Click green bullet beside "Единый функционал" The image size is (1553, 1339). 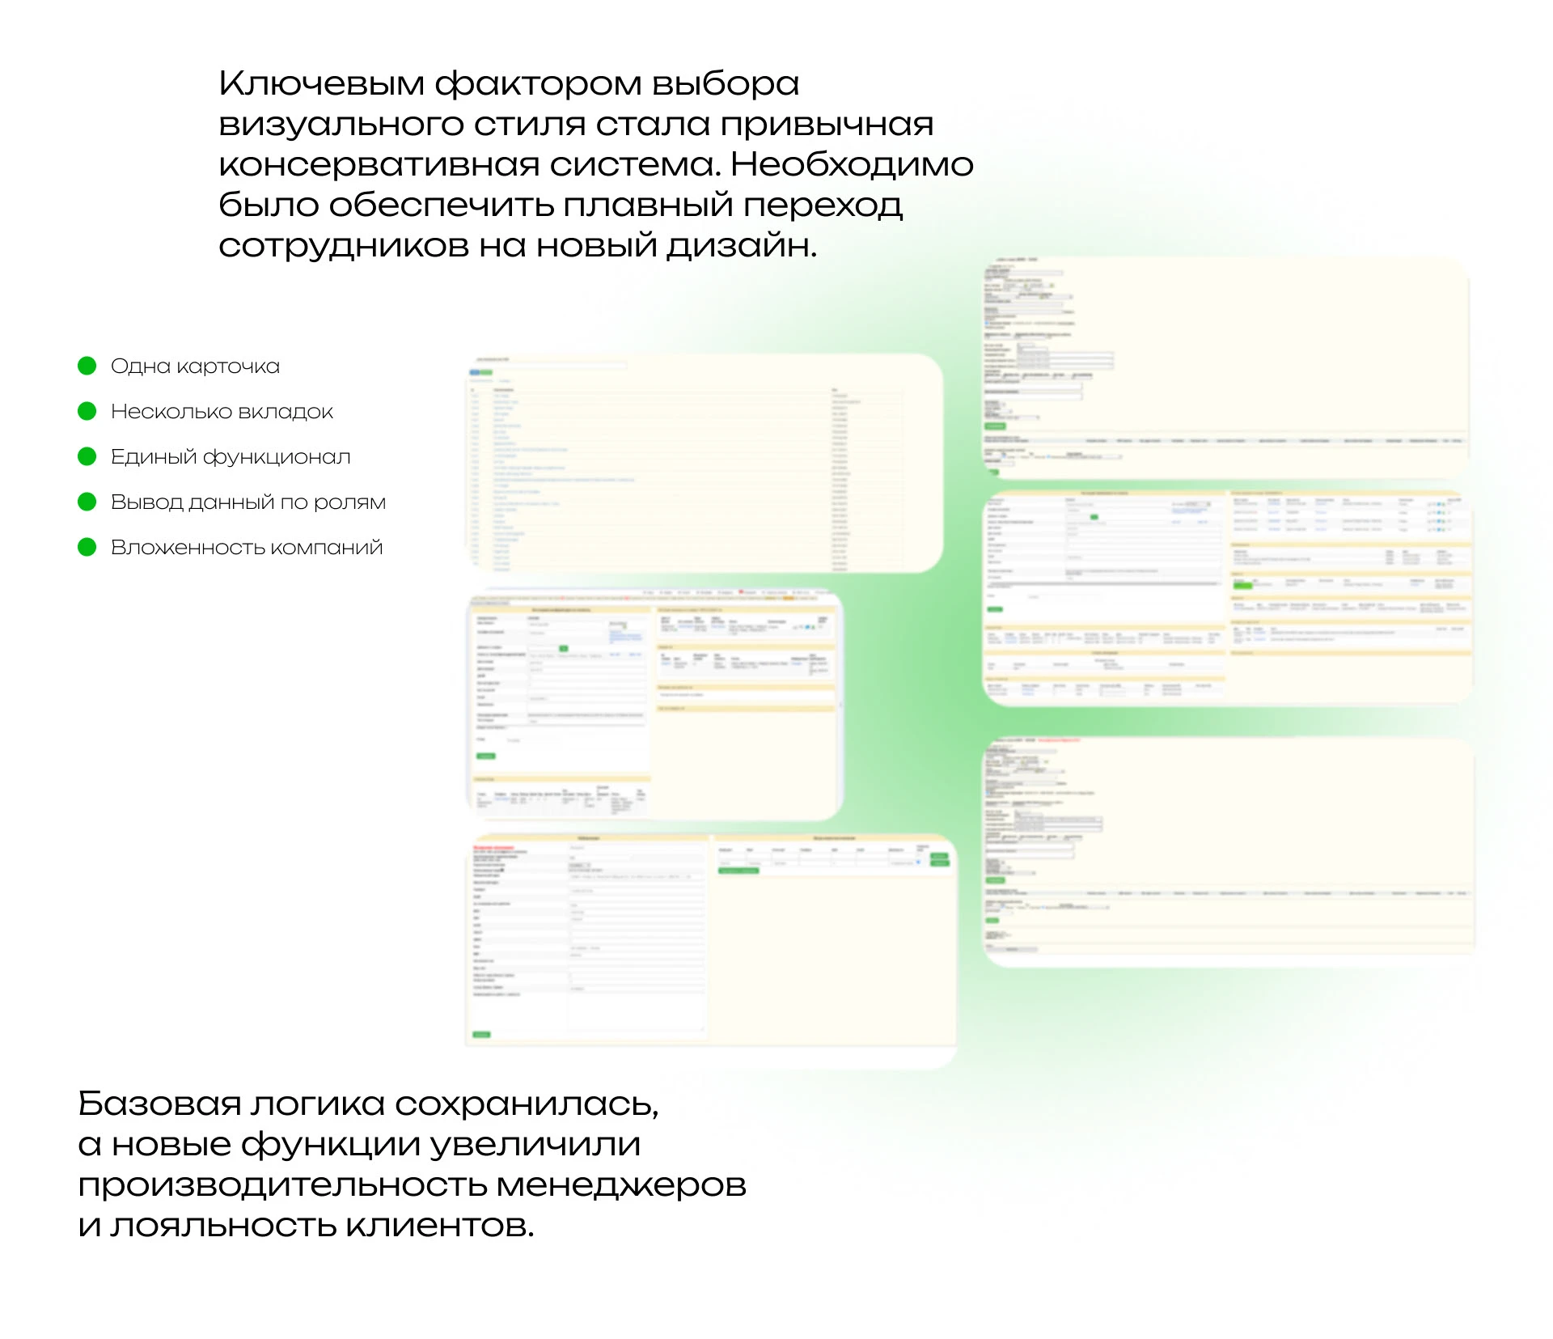[87, 456]
